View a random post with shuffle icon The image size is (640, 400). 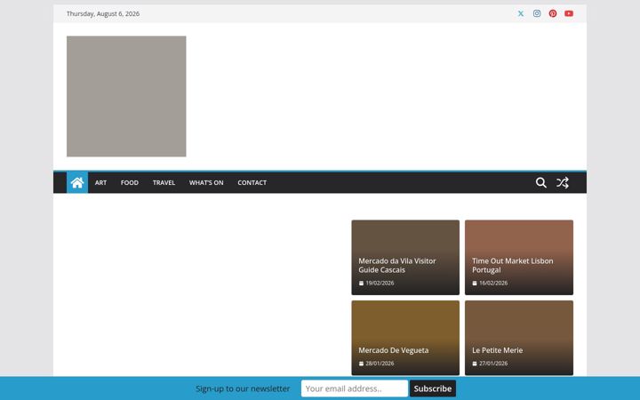point(563,182)
